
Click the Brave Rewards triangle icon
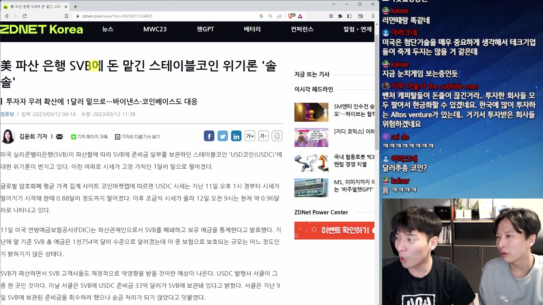pyautogui.click(x=300, y=16)
